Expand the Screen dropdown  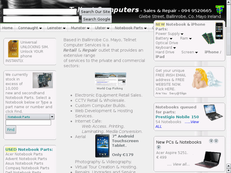(x=189, y=52)
